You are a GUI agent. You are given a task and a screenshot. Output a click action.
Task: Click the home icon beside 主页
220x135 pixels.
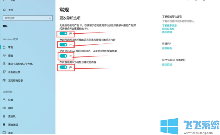(4, 10)
